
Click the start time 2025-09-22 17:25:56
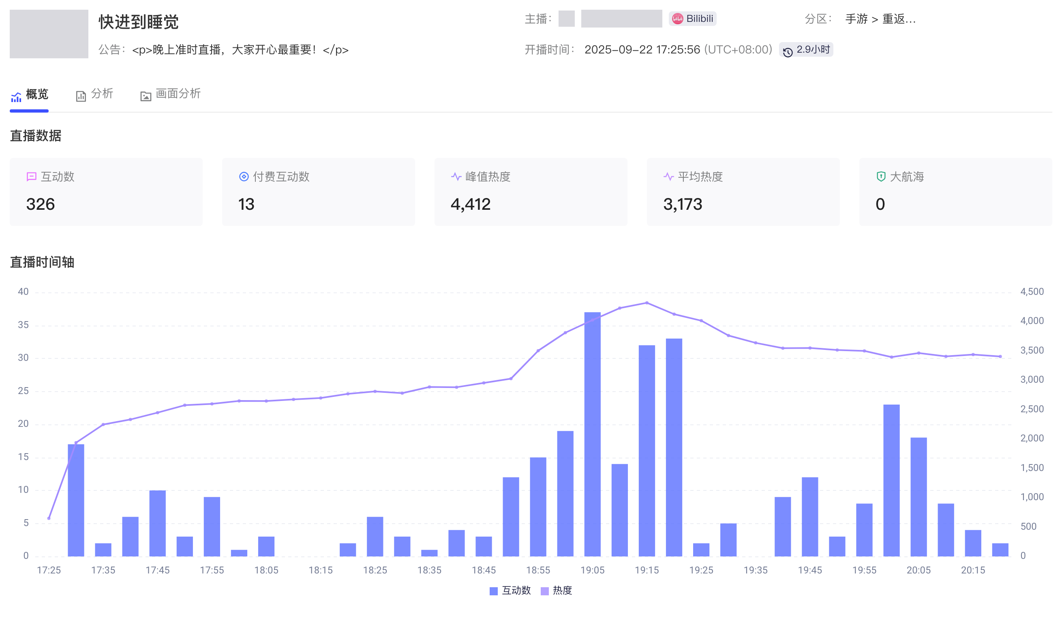(642, 50)
